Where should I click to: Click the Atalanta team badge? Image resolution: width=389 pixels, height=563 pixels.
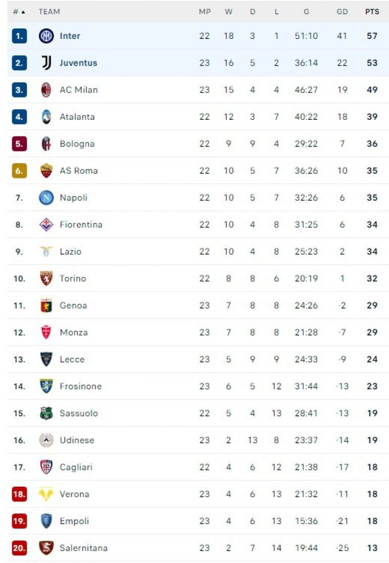[x=46, y=117]
